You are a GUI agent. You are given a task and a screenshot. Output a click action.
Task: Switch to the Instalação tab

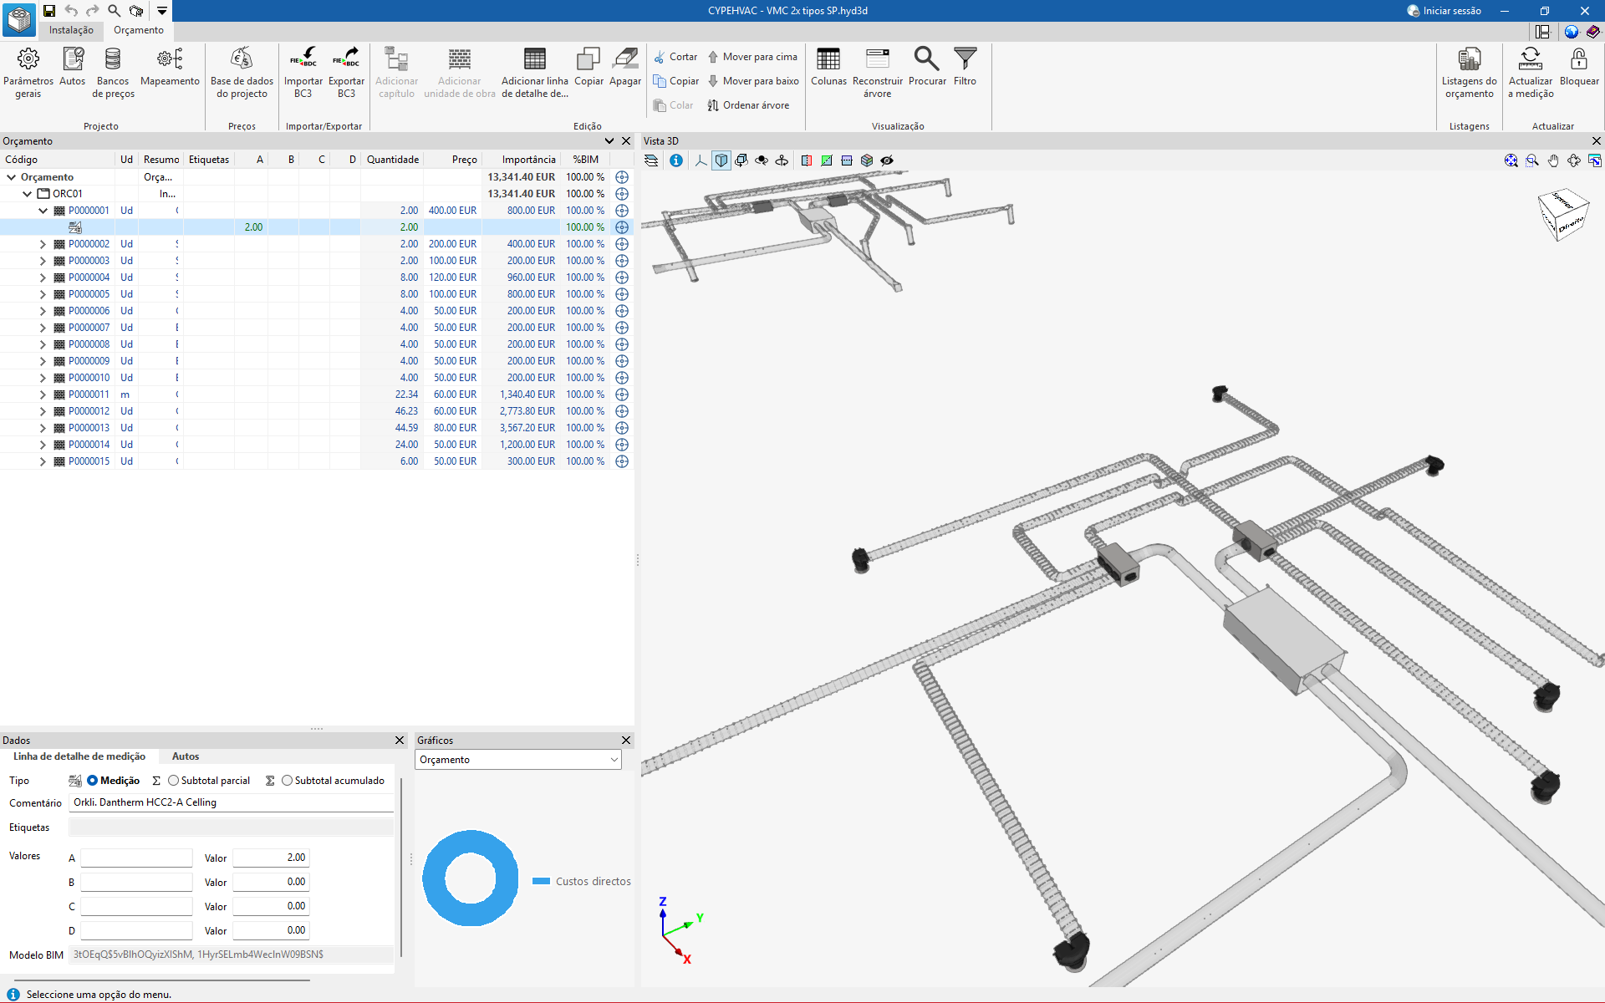click(x=71, y=30)
